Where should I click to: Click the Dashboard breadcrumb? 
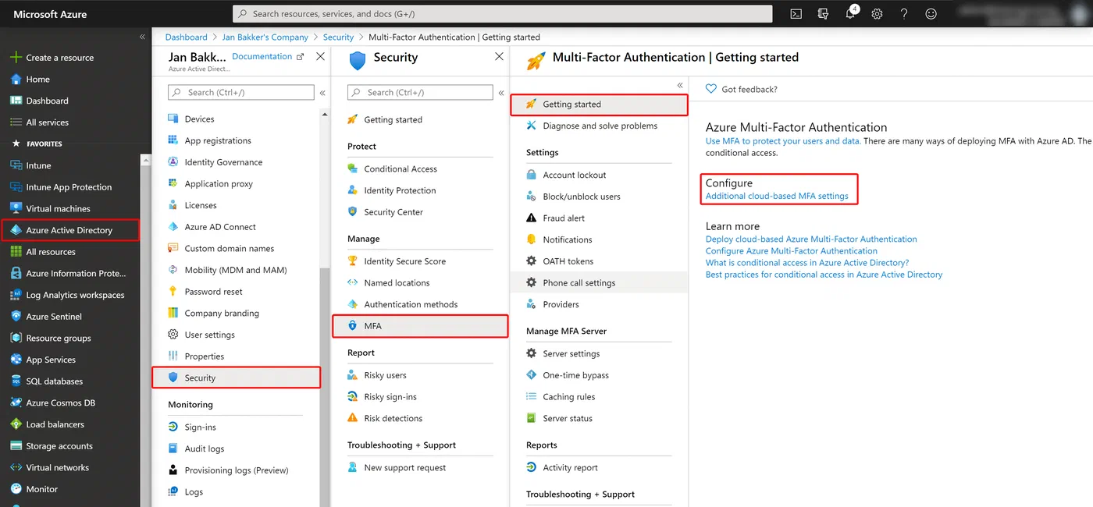click(x=187, y=37)
